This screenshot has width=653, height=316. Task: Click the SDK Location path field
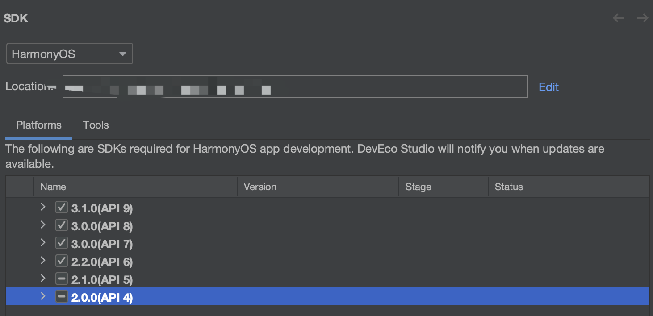(295, 87)
